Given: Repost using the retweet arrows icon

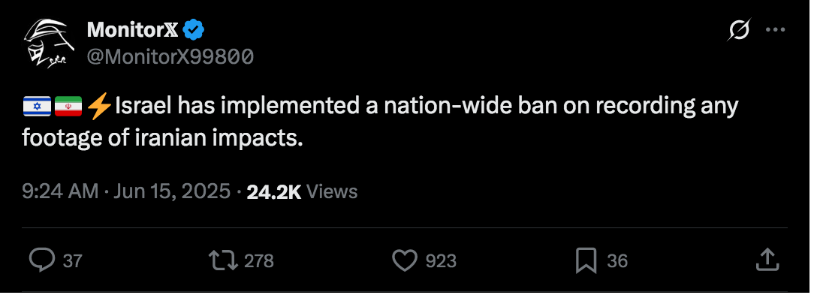Looking at the screenshot, I should pyautogui.click(x=223, y=260).
